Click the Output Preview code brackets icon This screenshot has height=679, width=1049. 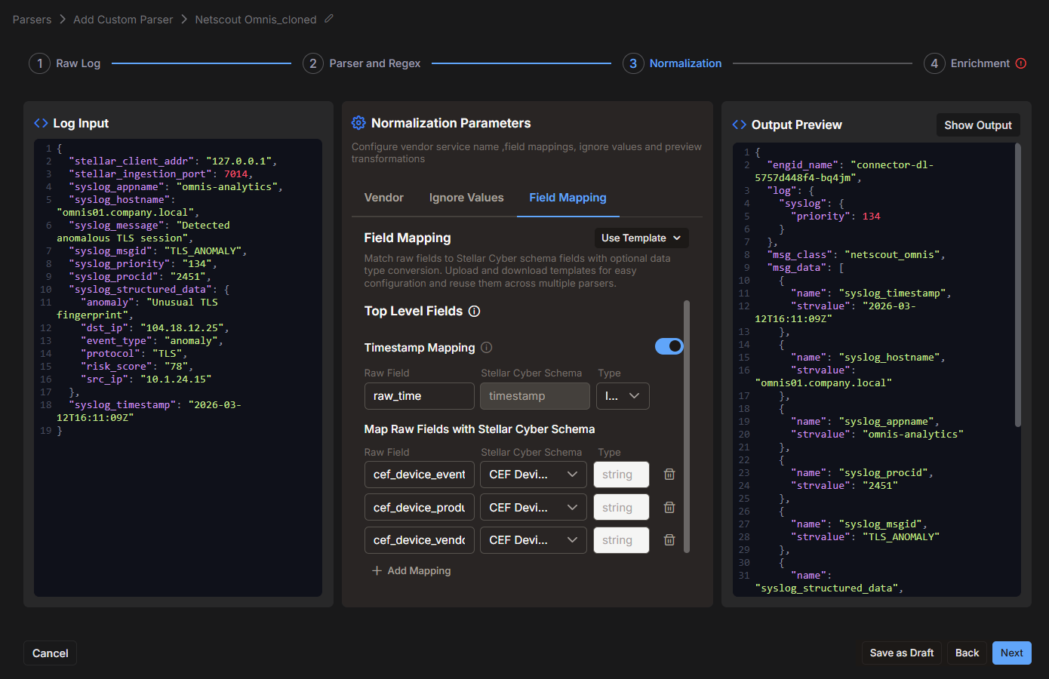740,124
